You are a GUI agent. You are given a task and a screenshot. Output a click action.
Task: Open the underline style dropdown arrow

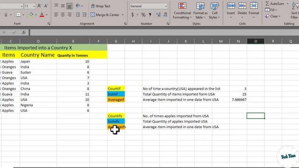pyautogui.click(x=11, y=15)
